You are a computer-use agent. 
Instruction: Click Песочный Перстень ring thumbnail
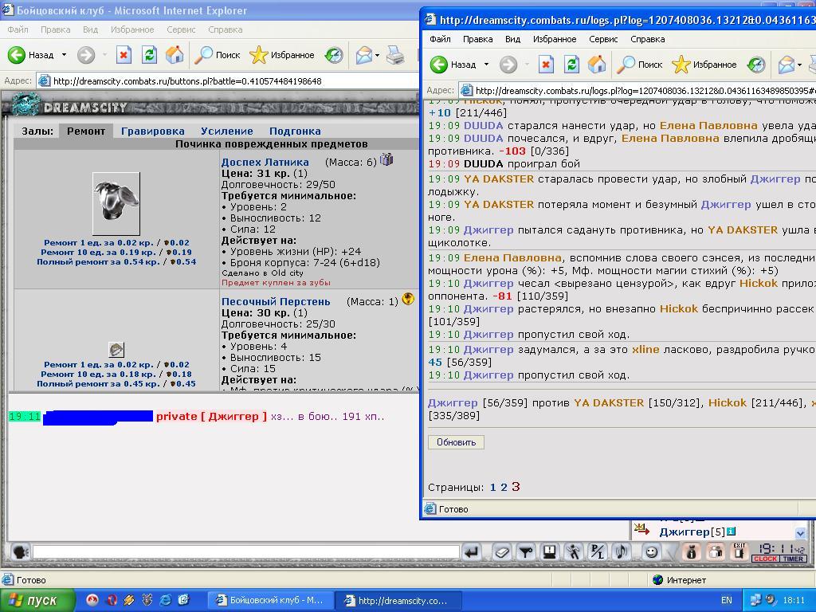click(x=116, y=349)
